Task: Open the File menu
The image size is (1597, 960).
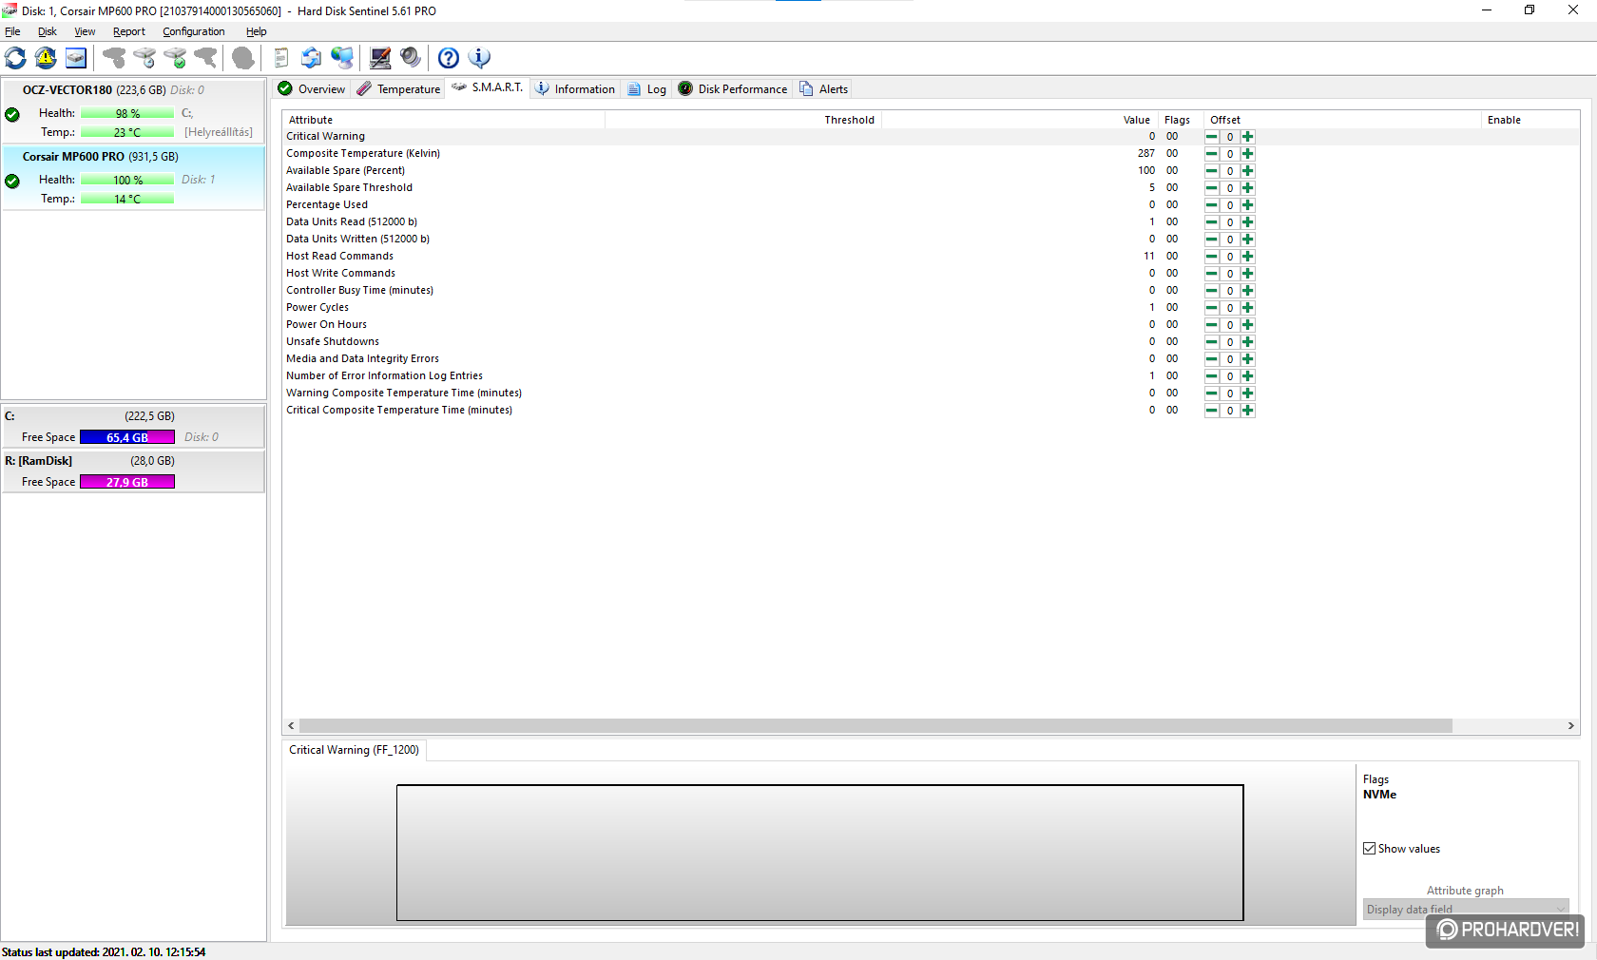Action: coord(12,31)
